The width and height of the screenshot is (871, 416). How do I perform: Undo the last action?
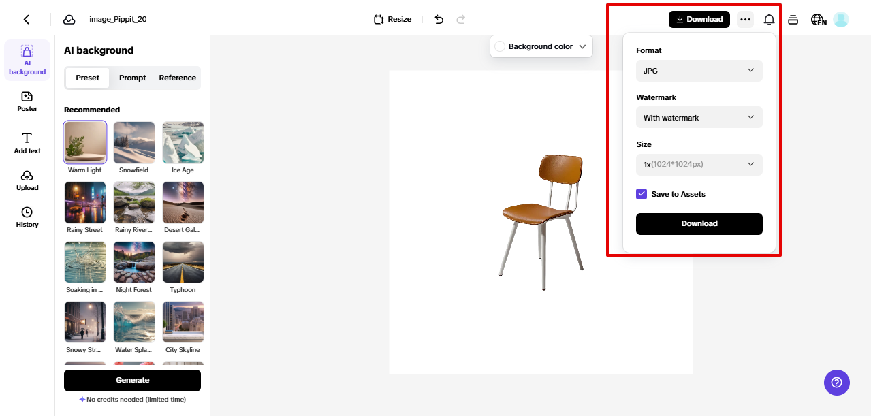439,19
